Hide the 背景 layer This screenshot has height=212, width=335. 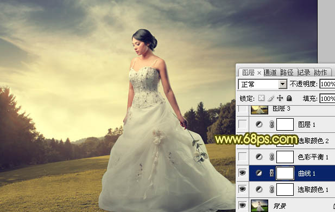243,205
